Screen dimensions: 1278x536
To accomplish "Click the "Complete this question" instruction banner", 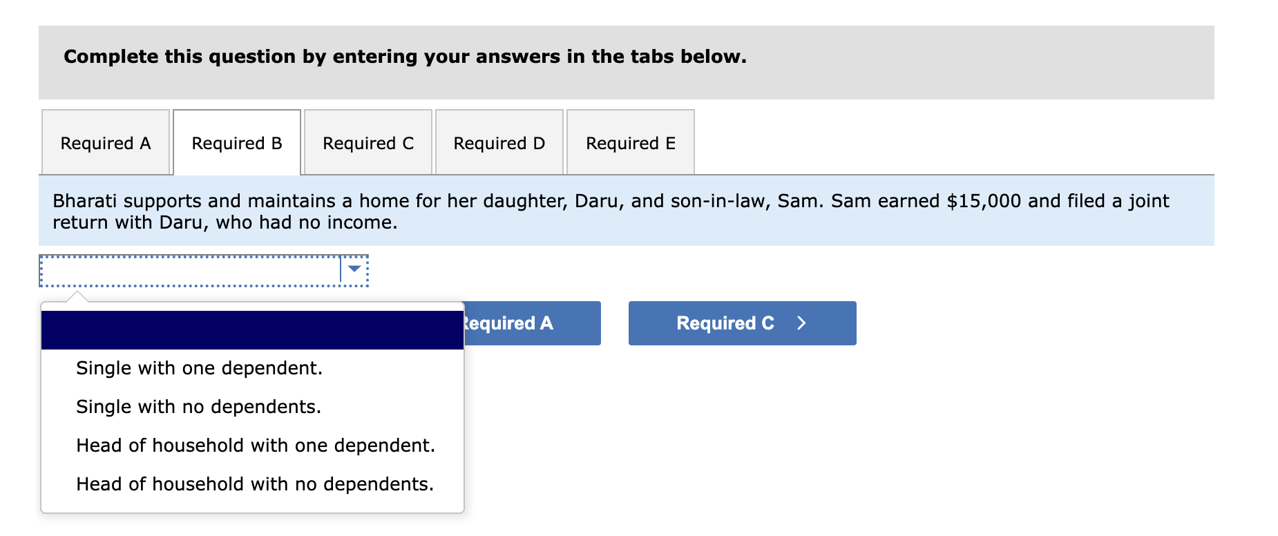I will 405,57.
